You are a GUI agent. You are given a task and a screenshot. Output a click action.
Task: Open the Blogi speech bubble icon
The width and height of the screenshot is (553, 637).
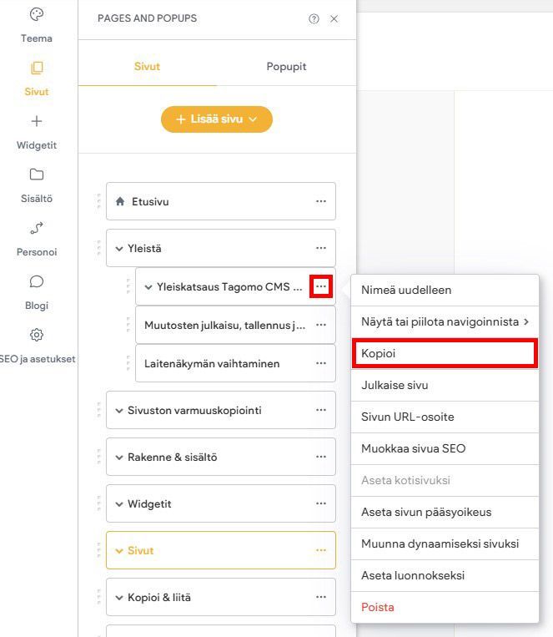click(x=36, y=281)
